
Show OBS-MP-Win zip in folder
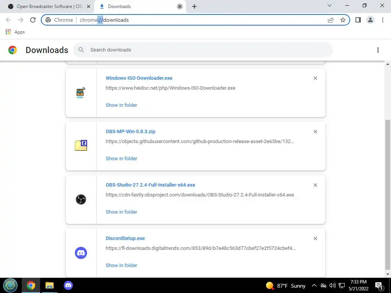[121, 158]
